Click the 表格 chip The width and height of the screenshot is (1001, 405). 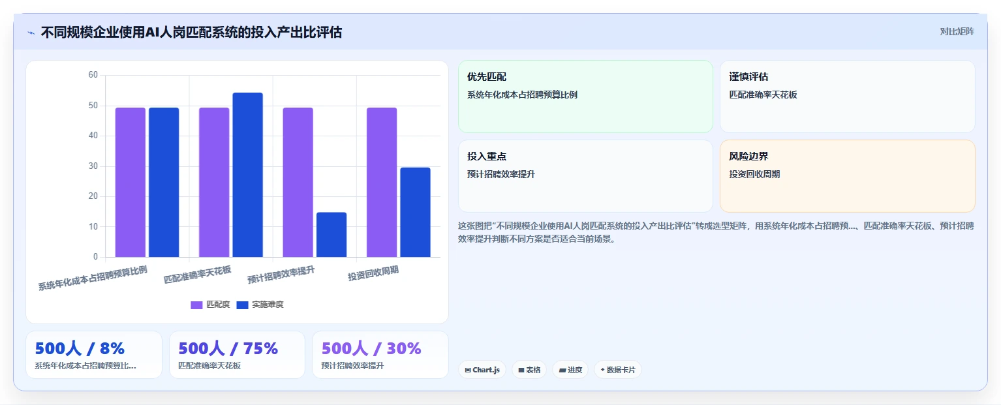(x=529, y=370)
